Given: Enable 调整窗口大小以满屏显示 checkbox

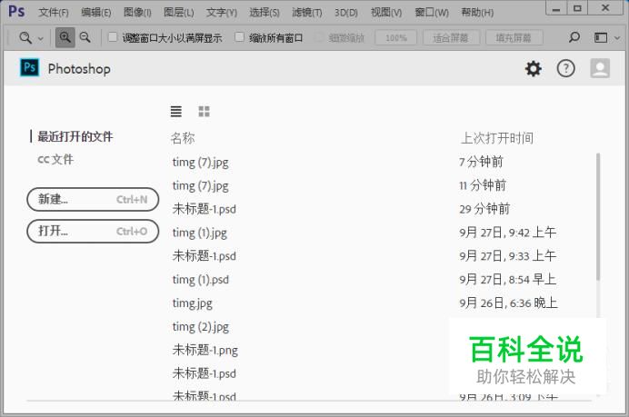Looking at the screenshot, I should point(113,37).
